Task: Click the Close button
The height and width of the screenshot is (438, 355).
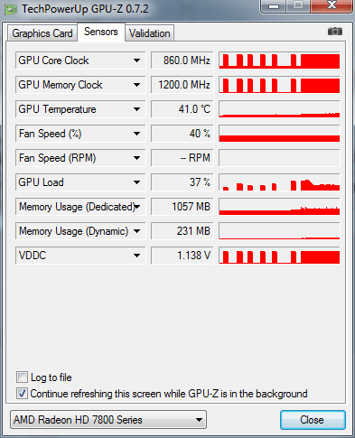Action: pyautogui.click(x=313, y=420)
